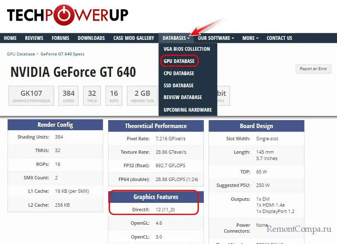Click the 1x DisplayPort 1.2 output entry
This screenshot has height=244, width=337.
[x=275, y=211]
